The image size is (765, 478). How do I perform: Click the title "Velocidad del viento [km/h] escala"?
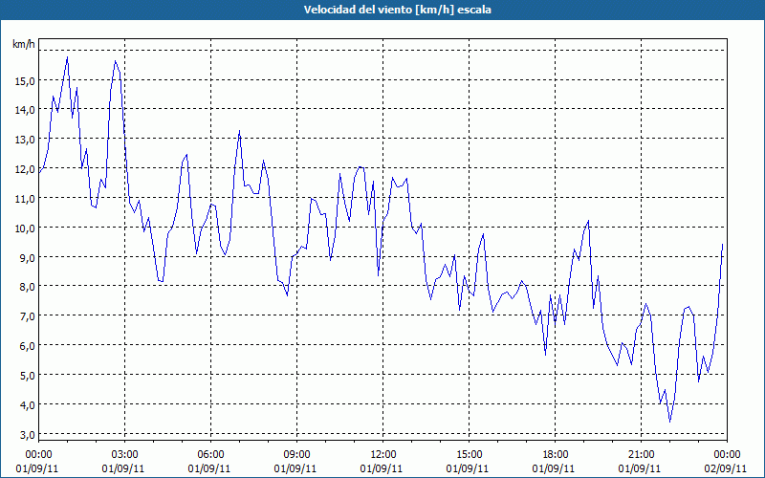[397, 10]
